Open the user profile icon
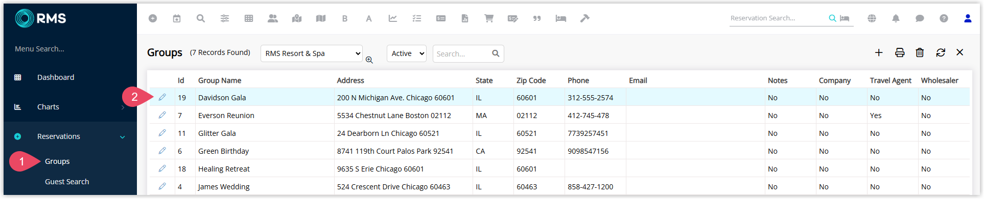Image resolution: width=984 pixels, height=199 pixels. [x=968, y=18]
